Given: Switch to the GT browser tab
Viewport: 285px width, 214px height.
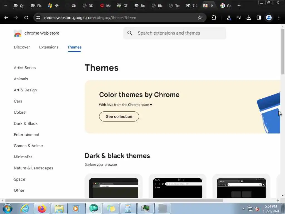Looking at the screenshot, I should (x=122, y=6).
